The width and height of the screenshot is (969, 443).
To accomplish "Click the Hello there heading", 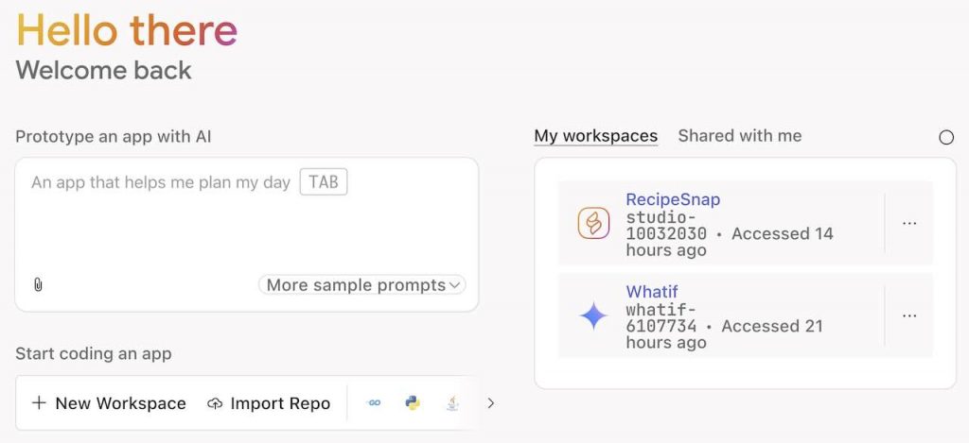I will tap(127, 29).
